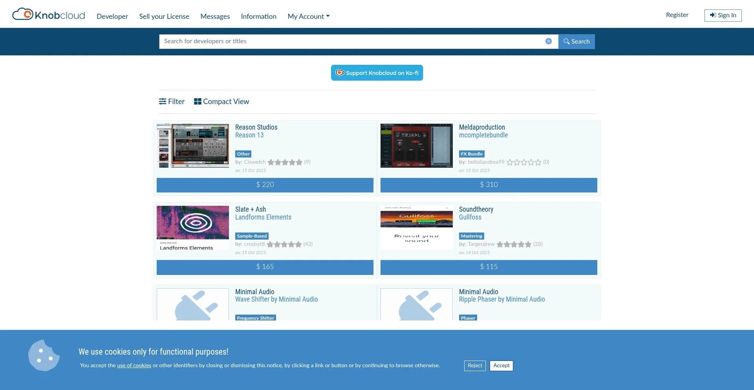Clear the search field with X icon
This screenshot has height=390, width=754.
click(548, 41)
